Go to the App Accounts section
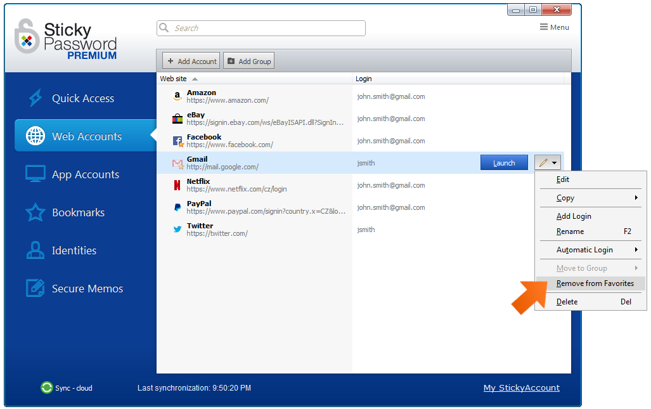This screenshot has height=409, width=651. click(x=86, y=174)
